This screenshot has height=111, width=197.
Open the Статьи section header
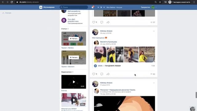pyautogui.click(x=65, y=29)
